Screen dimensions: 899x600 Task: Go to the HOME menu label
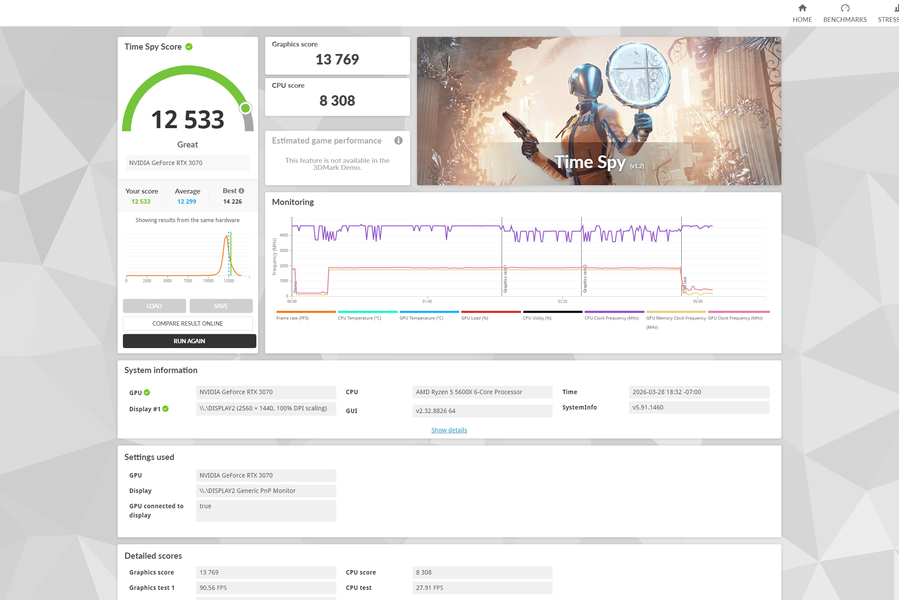pos(802,20)
